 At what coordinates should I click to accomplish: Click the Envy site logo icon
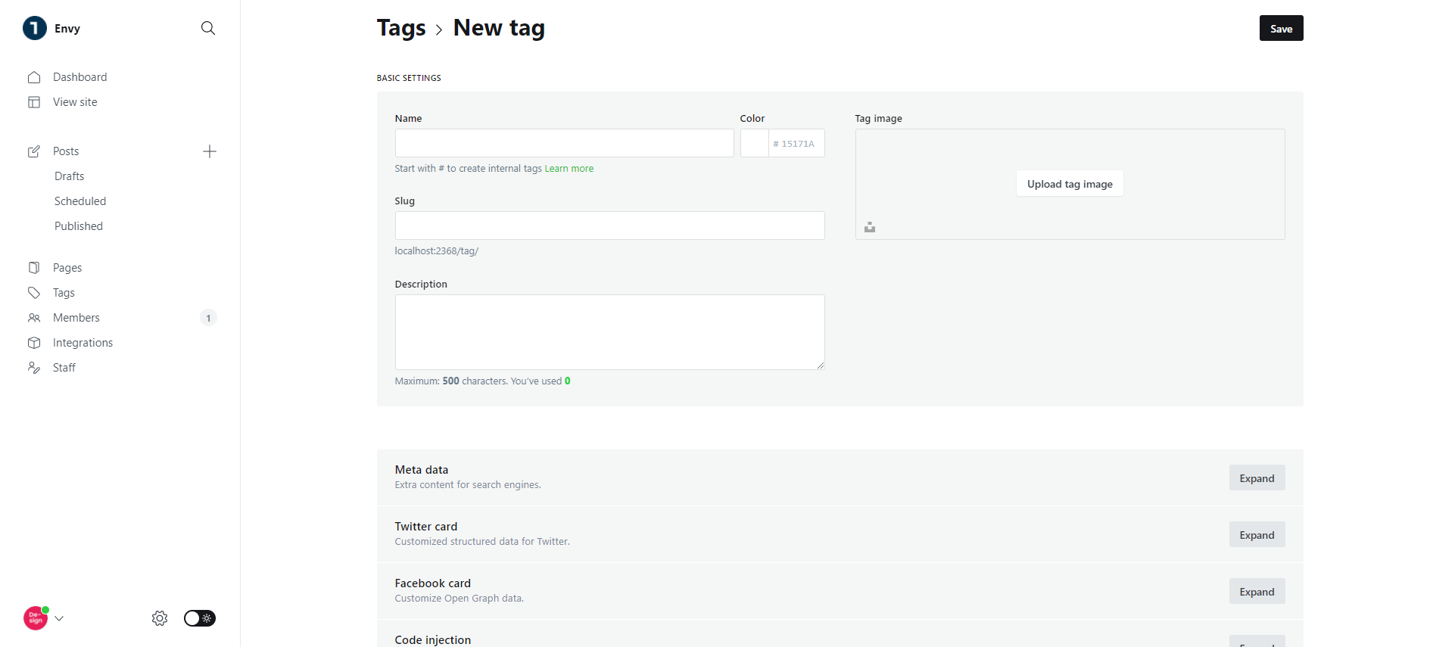pyautogui.click(x=35, y=28)
